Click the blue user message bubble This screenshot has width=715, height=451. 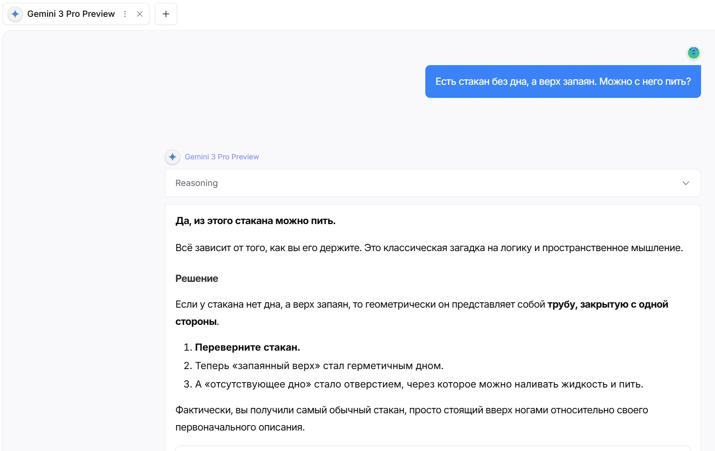[x=563, y=82]
